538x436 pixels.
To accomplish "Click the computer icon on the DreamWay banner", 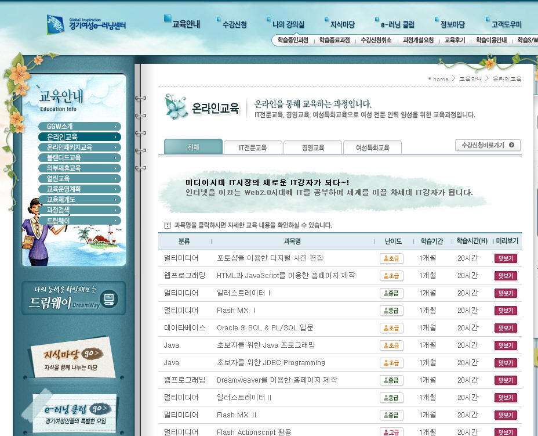I will click(x=109, y=299).
